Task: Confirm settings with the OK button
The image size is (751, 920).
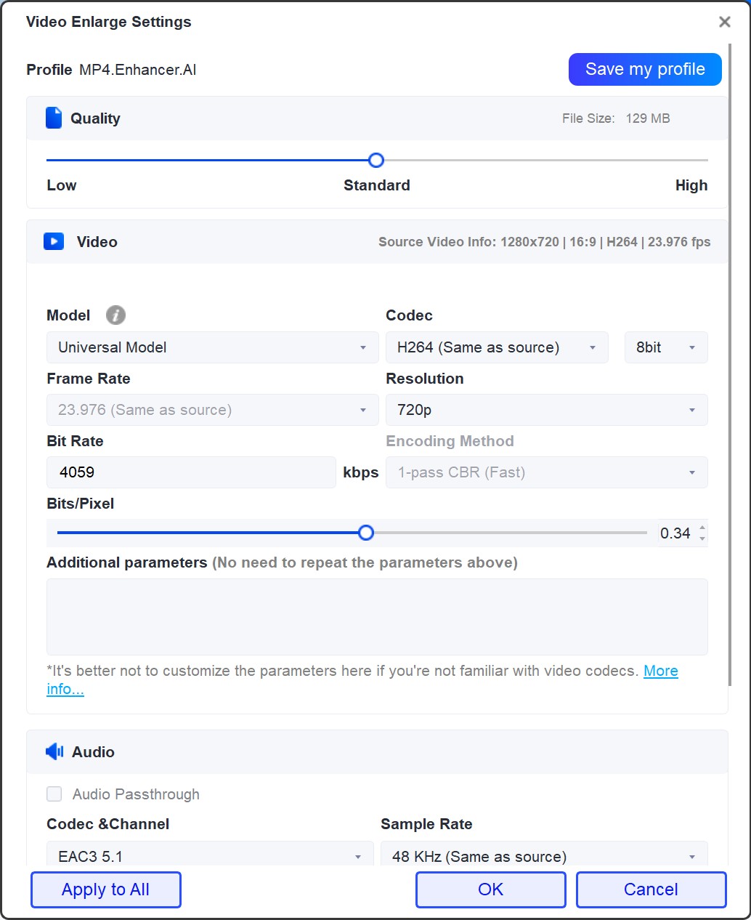Action: pos(490,889)
